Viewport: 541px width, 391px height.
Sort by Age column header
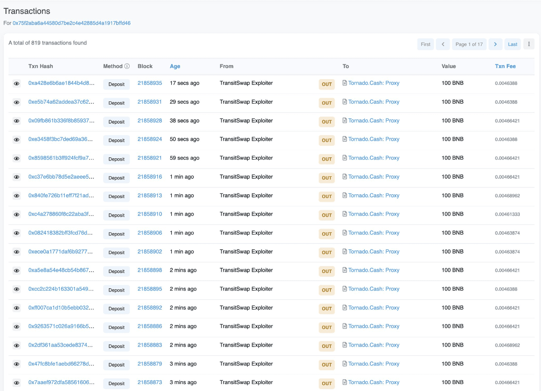[175, 66]
